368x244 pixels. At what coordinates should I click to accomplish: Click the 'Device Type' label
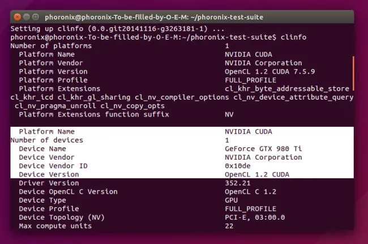tap(42, 200)
